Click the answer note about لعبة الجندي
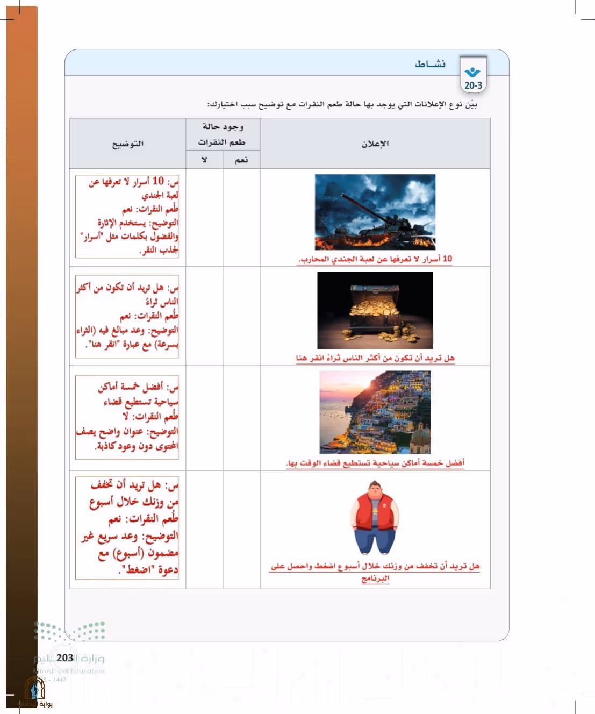The width and height of the screenshot is (595, 714). (x=127, y=216)
